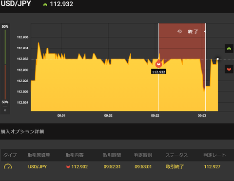Close the sentiment bar with the X
The height and width of the screenshot is (181, 234).
pos(5,110)
